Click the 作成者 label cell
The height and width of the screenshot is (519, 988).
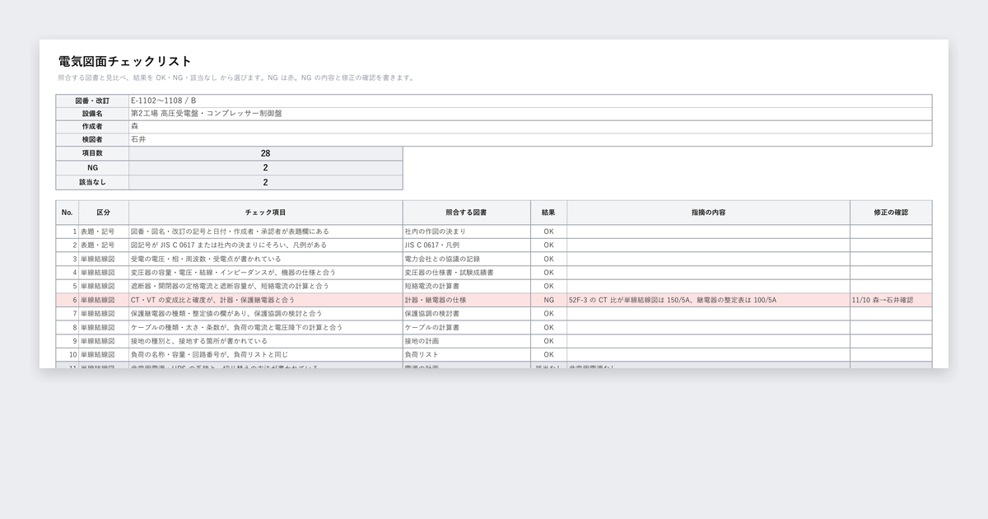pyautogui.click(x=92, y=127)
